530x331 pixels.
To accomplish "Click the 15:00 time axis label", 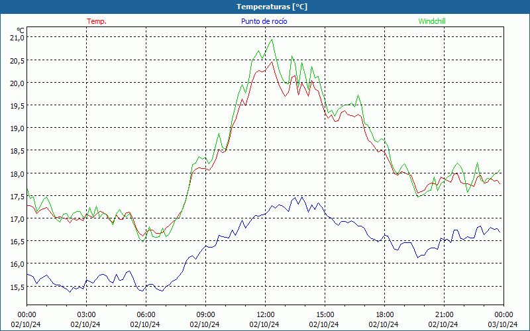I will (325, 315).
